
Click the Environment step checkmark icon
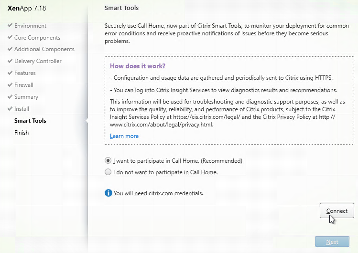click(x=10, y=25)
